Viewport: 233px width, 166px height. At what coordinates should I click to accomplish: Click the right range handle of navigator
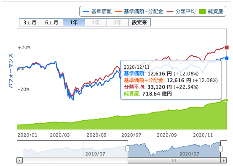point(221,149)
